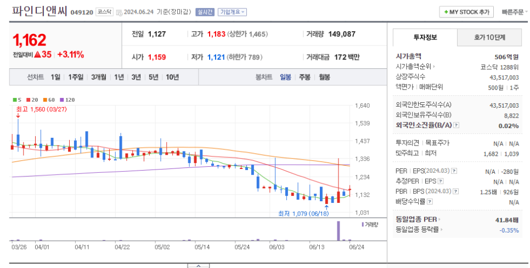Click the 최저 1,079 (06/18) chart marker
Image resolution: width=530 pixels, height=268 pixels.
(303, 213)
